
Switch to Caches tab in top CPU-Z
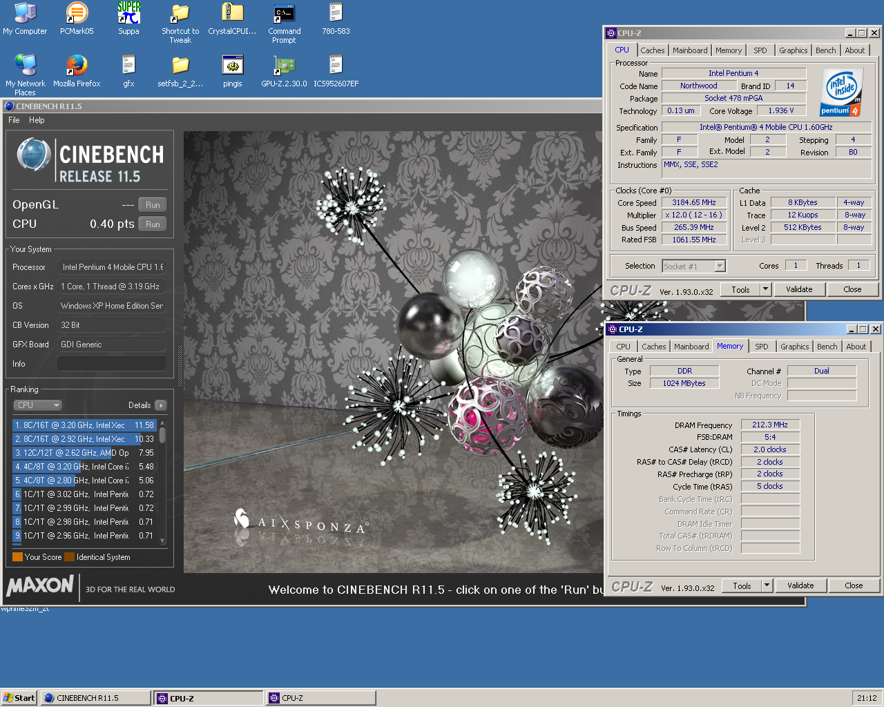coord(652,50)
